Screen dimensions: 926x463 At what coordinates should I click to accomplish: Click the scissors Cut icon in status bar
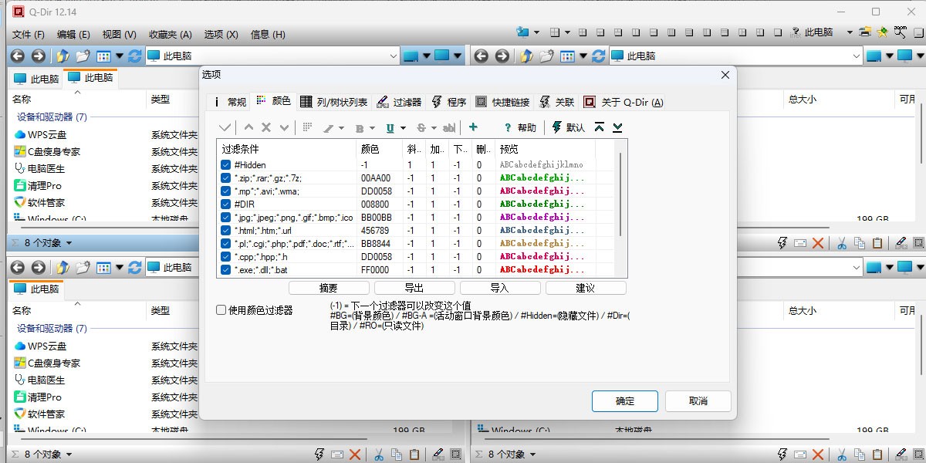pos(380,454)
